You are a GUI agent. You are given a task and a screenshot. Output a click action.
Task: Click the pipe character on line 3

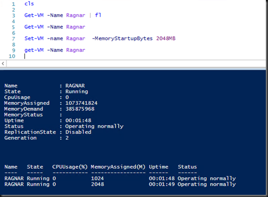[90, 15]
